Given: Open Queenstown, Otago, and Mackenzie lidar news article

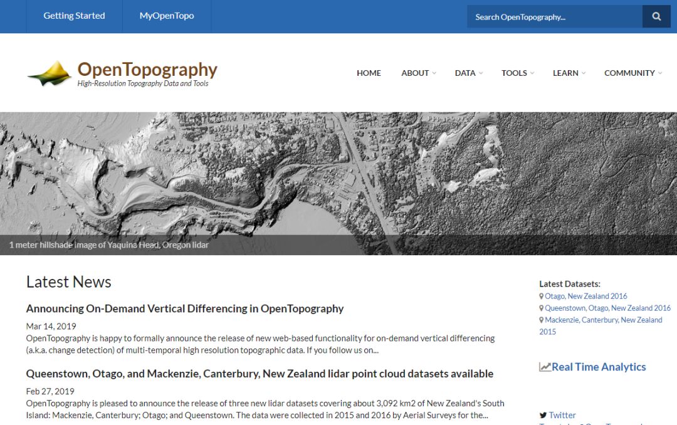Looking at the screenshot, I should pyautogui.click(x=260, y=374).
